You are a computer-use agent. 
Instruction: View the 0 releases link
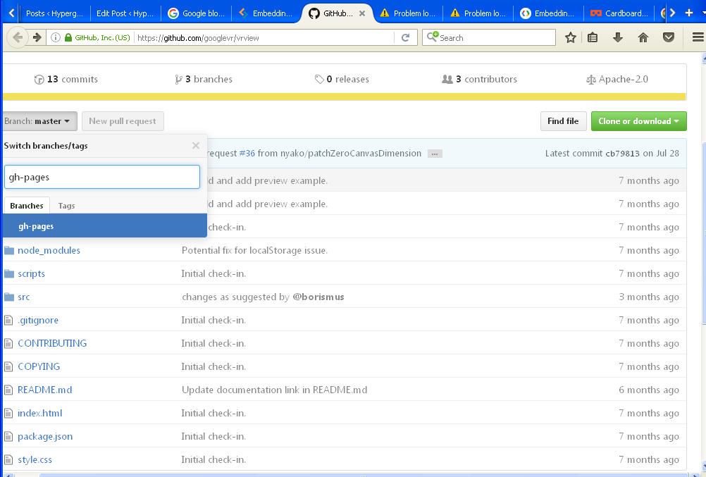pos(342,80)
